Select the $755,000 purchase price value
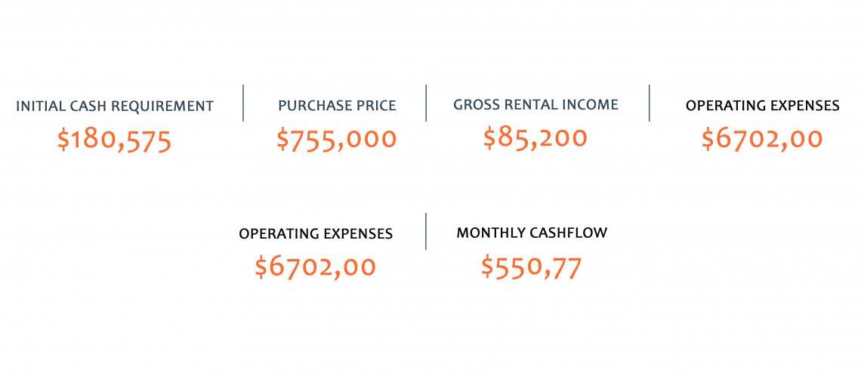 pos(336,139)
